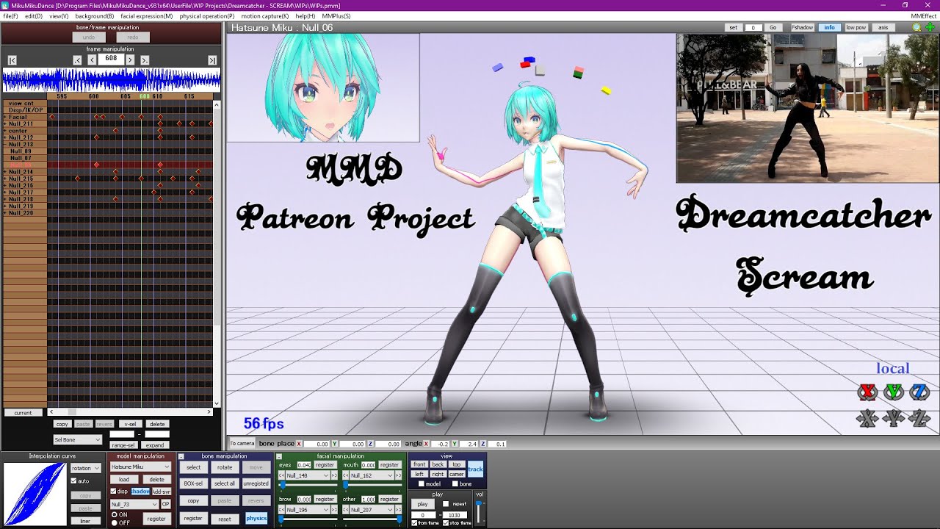Open the file(F) menu
The image size is (940, 529).
tap(10, 15)
